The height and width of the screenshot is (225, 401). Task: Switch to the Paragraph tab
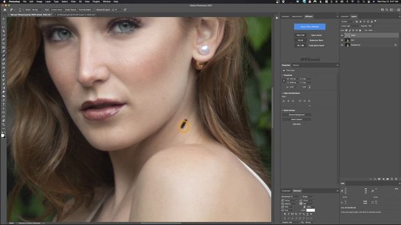point(286,191)
